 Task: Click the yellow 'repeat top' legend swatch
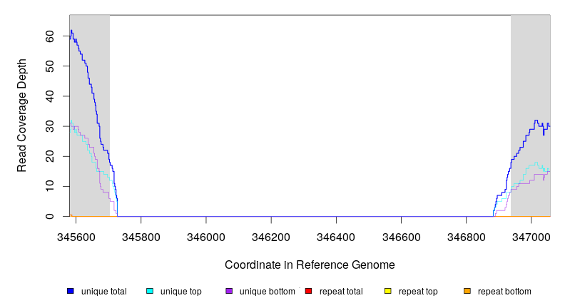pyautogui.click(x=388, y=291)
